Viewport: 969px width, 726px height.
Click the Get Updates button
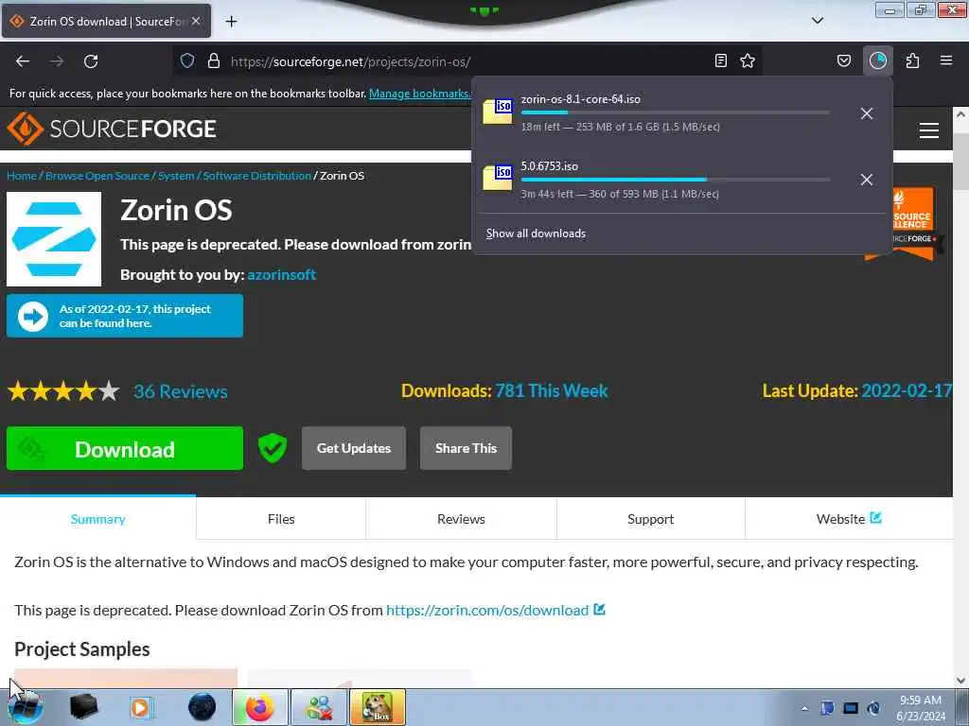click(354, 448)
